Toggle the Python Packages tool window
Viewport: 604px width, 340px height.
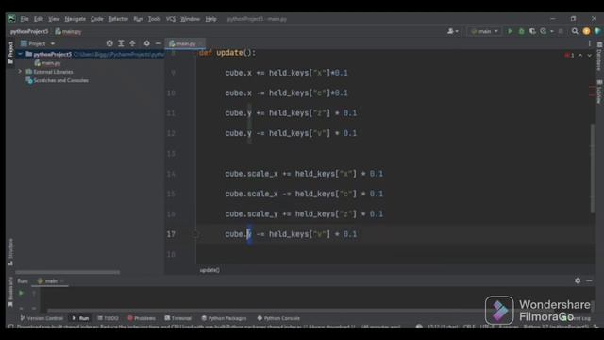[225, 318]
